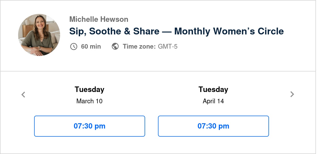
Task: Open the GMT-5 time zone value
Action: [168, 47]
